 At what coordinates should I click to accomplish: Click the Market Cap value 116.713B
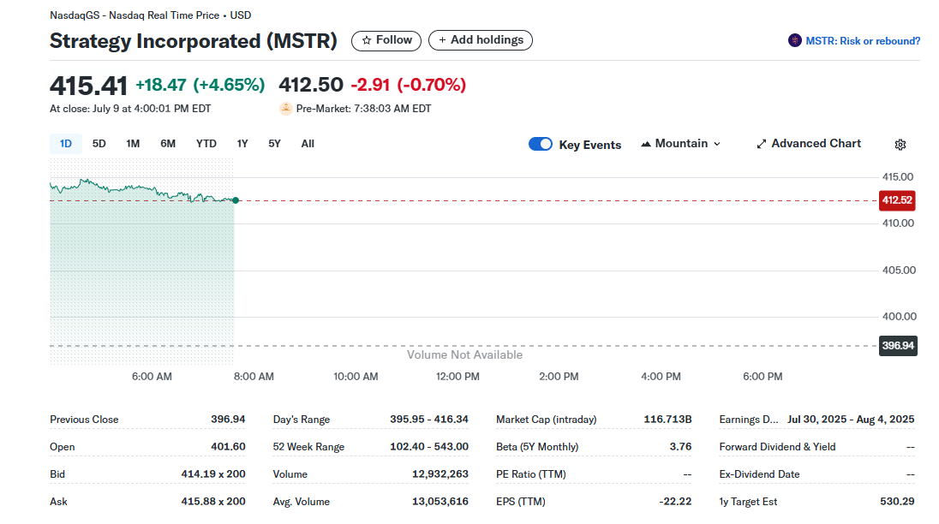click(667, 420)
